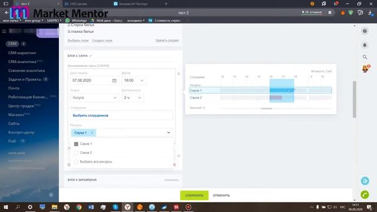Click Выбрать сотрудников link
377x212 pixels.
(90, 115)
